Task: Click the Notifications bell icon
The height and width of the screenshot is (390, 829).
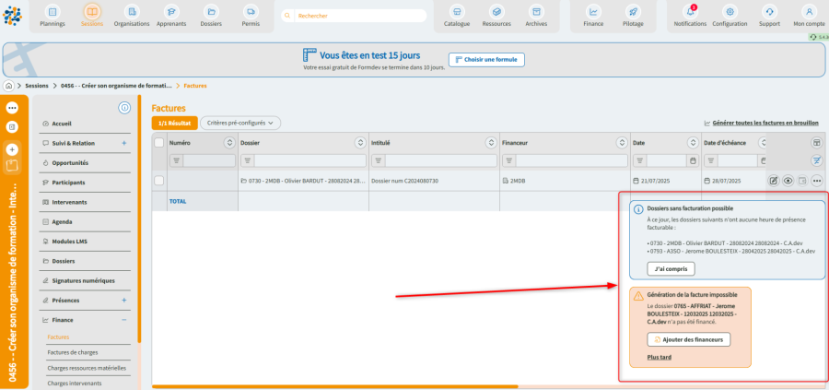Action: click(689, 11)
